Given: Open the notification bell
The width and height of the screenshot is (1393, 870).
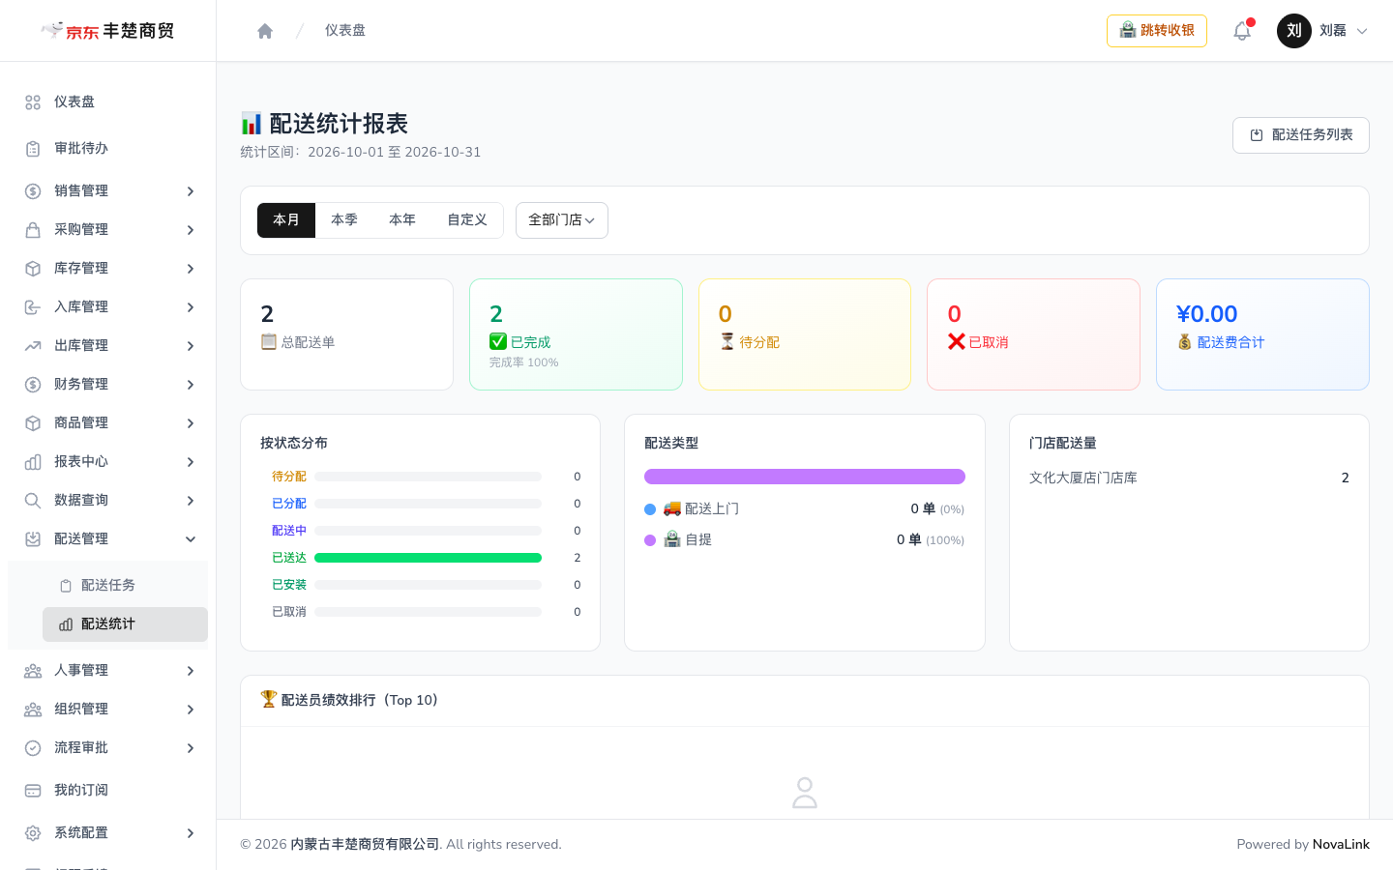Looking at the screenshot, I should pyautogui.click(x=1242, y=31).
